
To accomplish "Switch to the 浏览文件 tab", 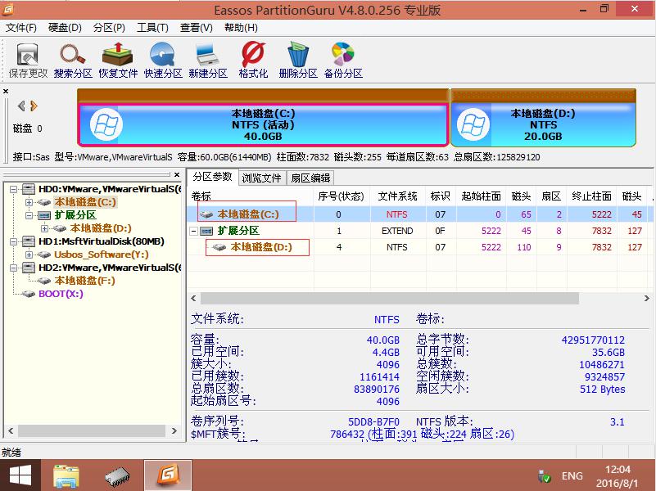I will pos(261,178).
